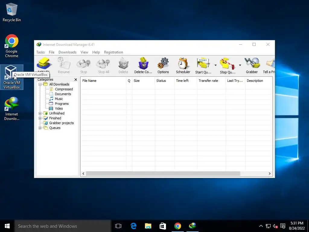The height and width of the screenshot is (232, 309).
Task: Click the Resume toolbar button
Action: [64, 65]
